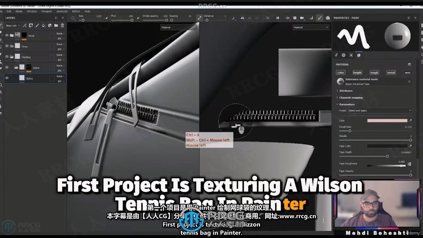
Task: Open the right viewport Material dropdown
Action: (x=311, y=27)
